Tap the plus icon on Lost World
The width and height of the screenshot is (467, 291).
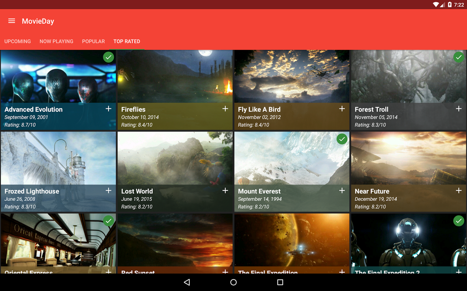tap(225, 190)
